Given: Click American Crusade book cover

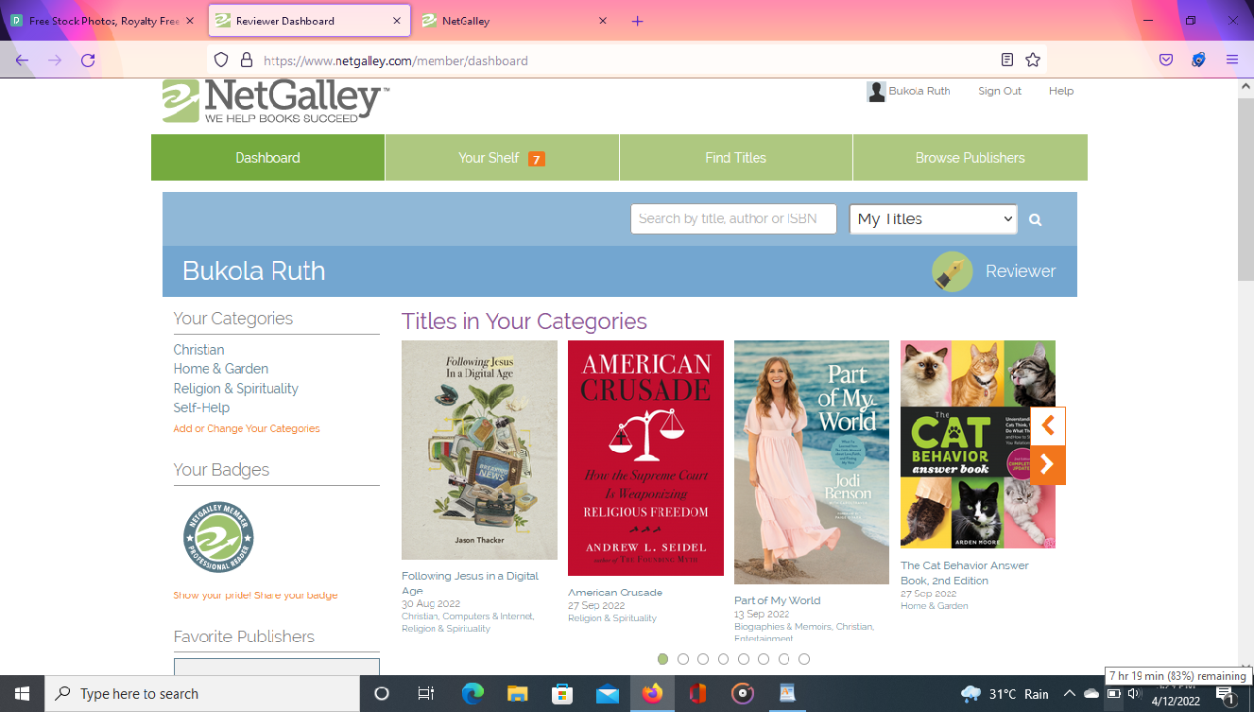Looking at the screenshot, I should [645, 458].
